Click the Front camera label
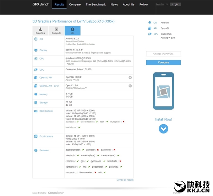The image size is (213, 196). click(46, 136)
